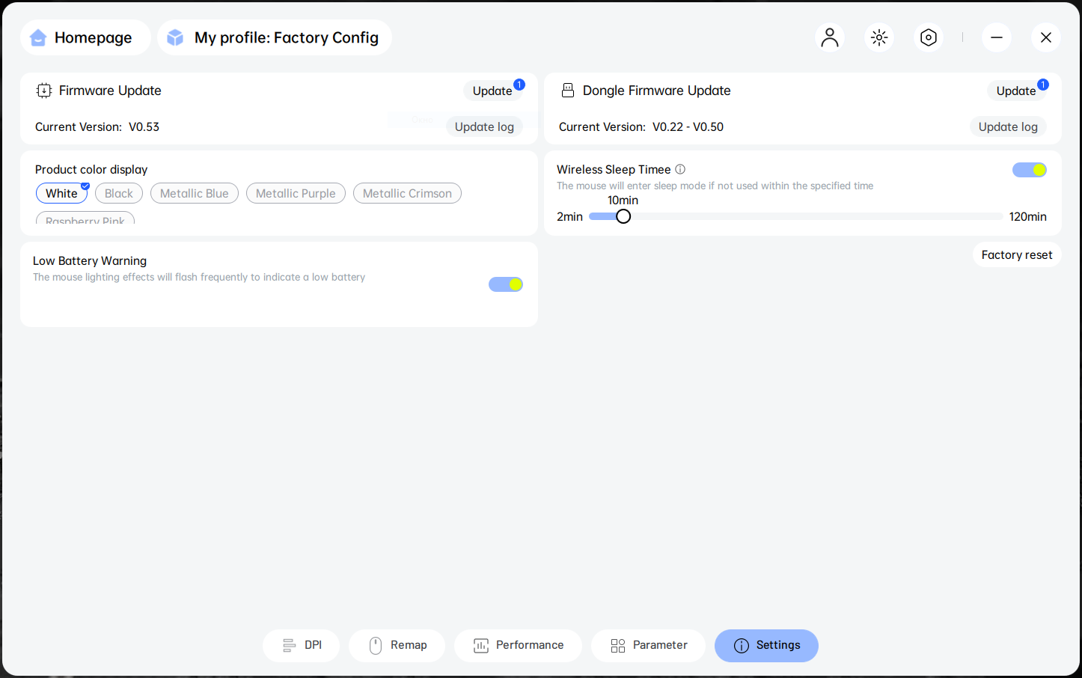Viewport: 1082px width, 678px height.
Task: Click the Homepage house icon
Action: [38, 37]
